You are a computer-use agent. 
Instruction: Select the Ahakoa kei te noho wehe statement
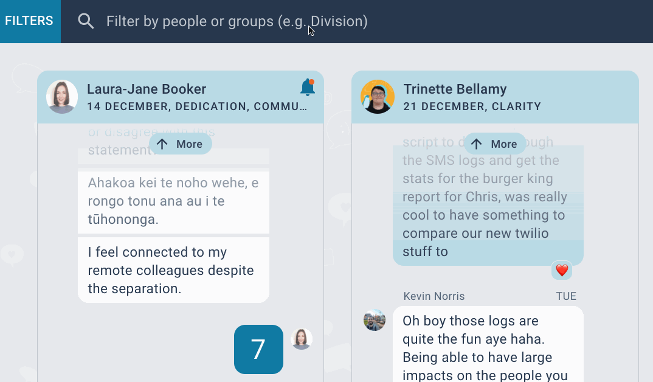(173, 201)
